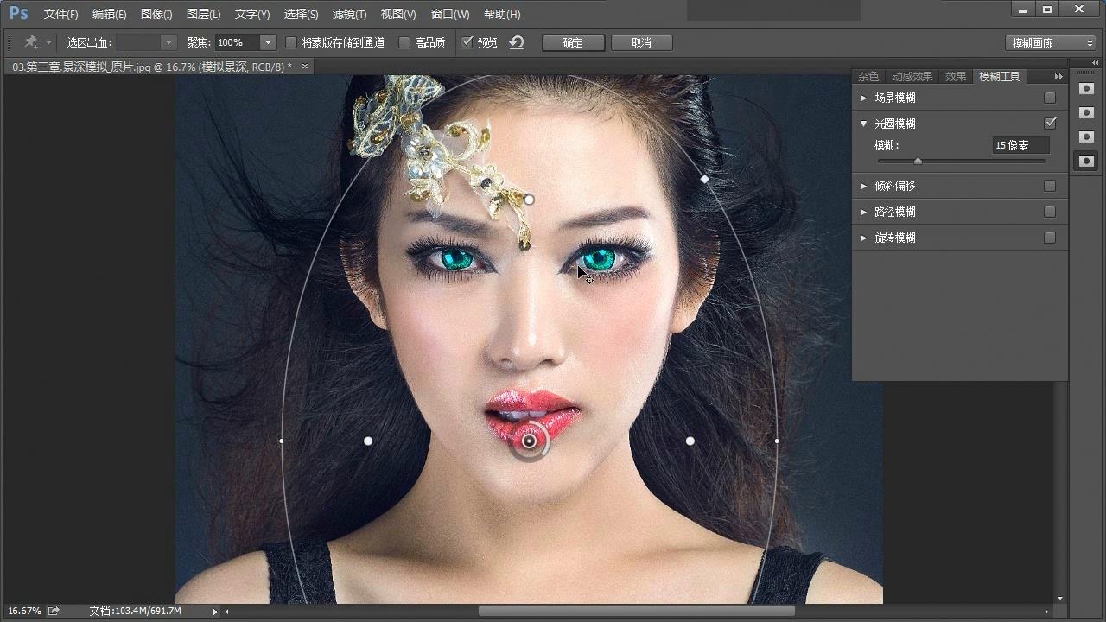Expand the 场景模糊 section triangle
This screenshot has height=622, width=1106.
click(863, 98)
